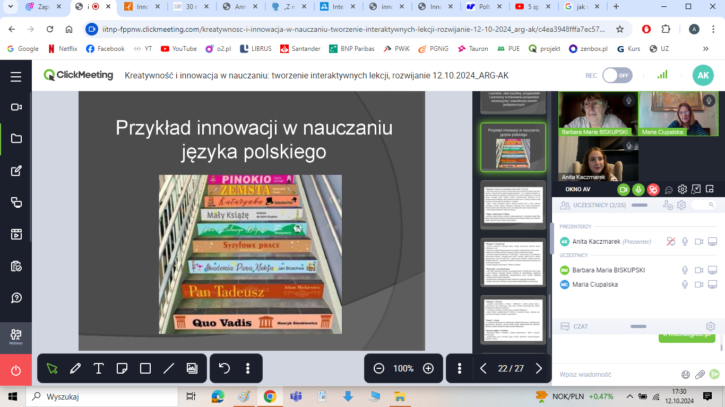Open the emoji picker in chat
Screen dimensions: 725x407
(685, 374)
